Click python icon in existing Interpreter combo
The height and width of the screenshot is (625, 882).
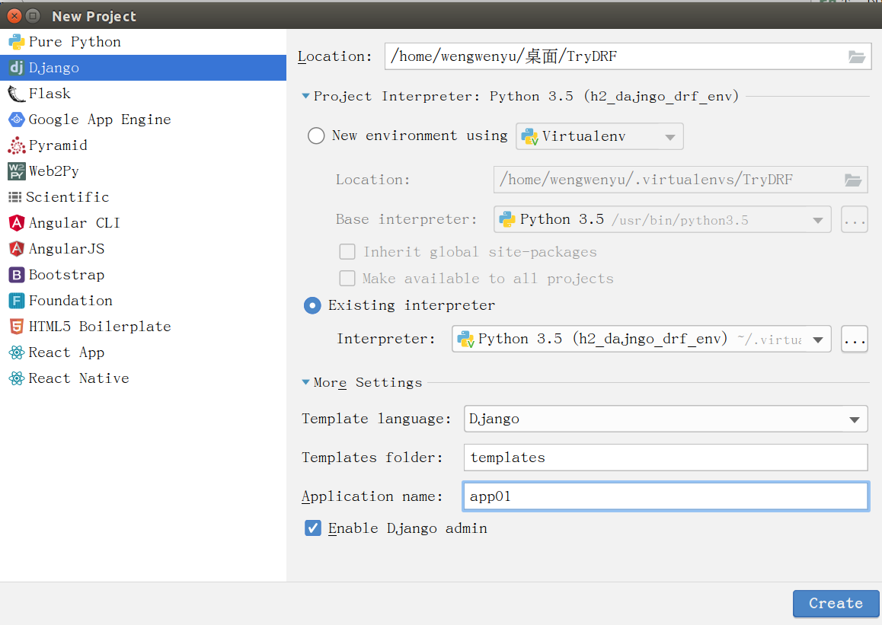pyautogui.click(x=465, y=339)
